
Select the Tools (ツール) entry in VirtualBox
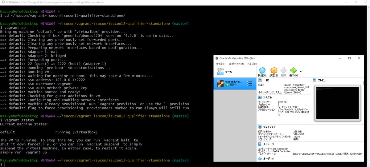(235, 72)
